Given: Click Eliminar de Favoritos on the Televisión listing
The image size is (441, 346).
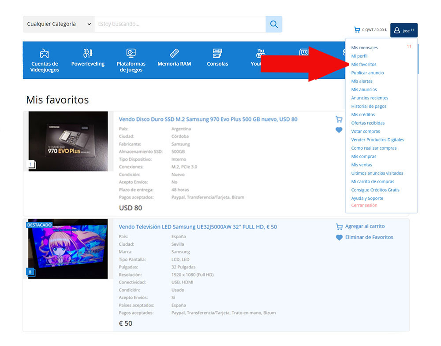Looking at the screenshot, I should point(364,237).
